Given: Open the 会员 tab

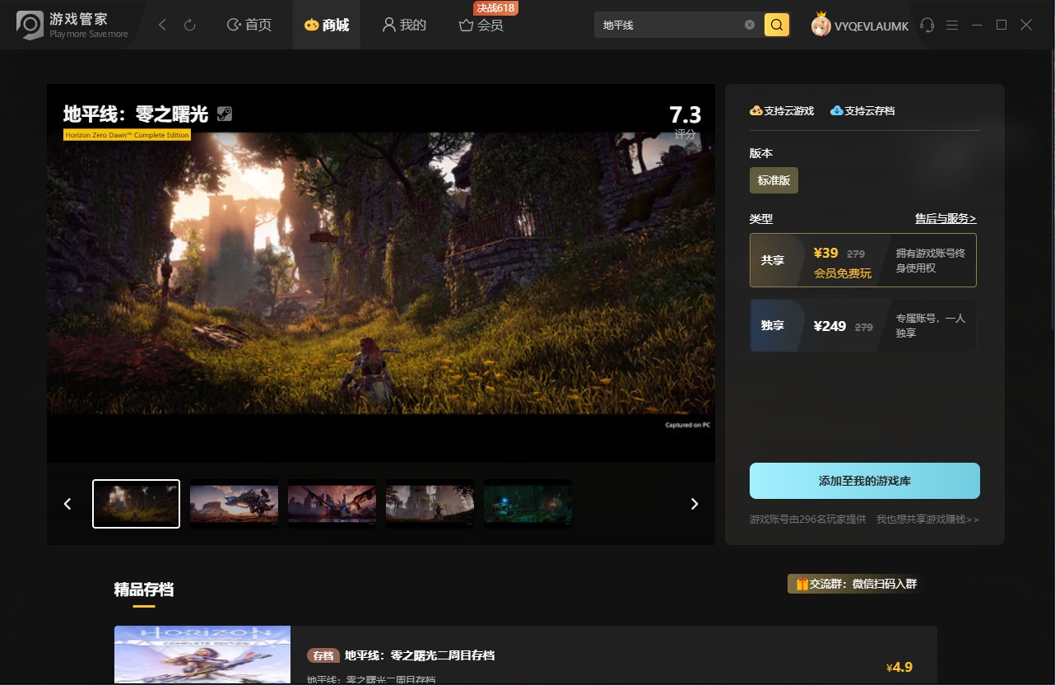Looking at the screenshot, I should coord(481,26).
